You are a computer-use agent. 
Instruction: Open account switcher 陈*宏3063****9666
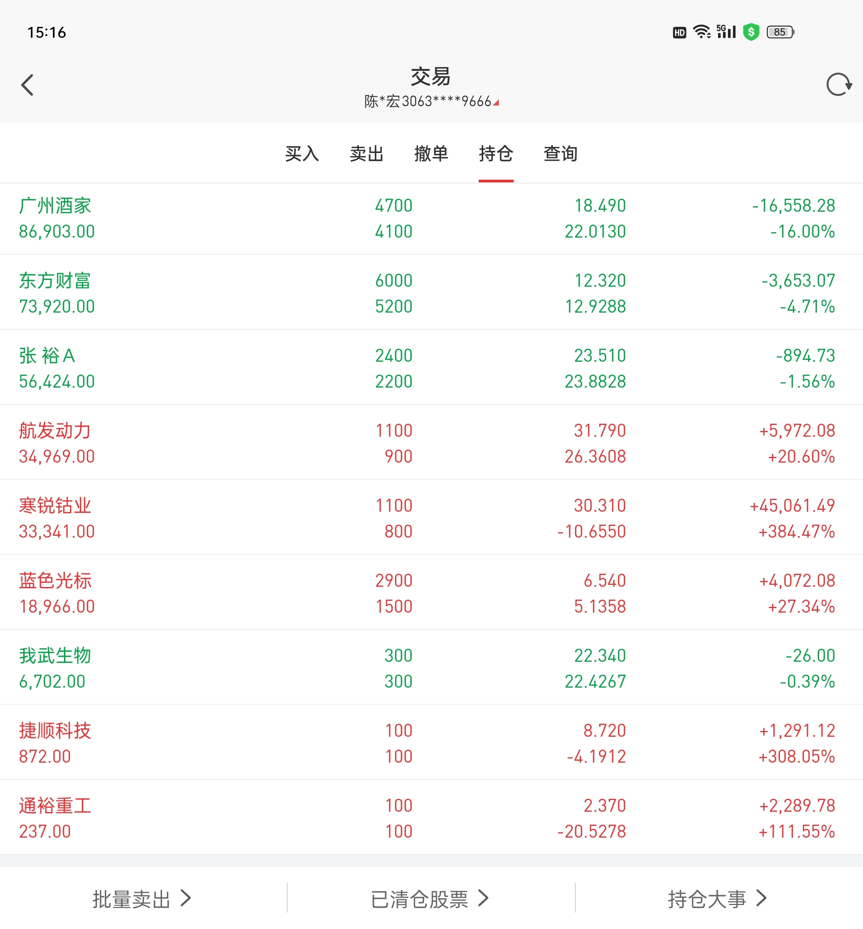click(431, 101)
